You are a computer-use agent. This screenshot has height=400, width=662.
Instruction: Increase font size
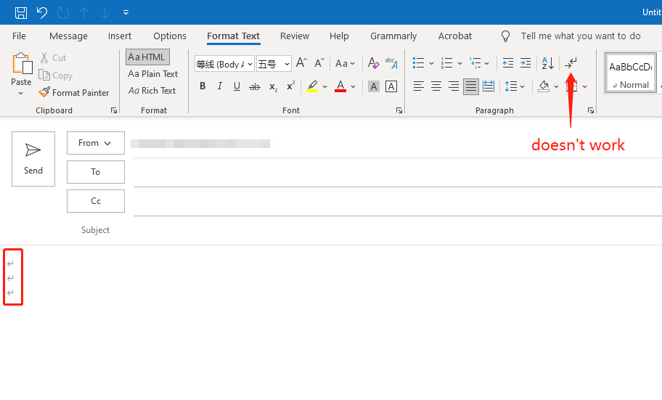tap(301, 63)
